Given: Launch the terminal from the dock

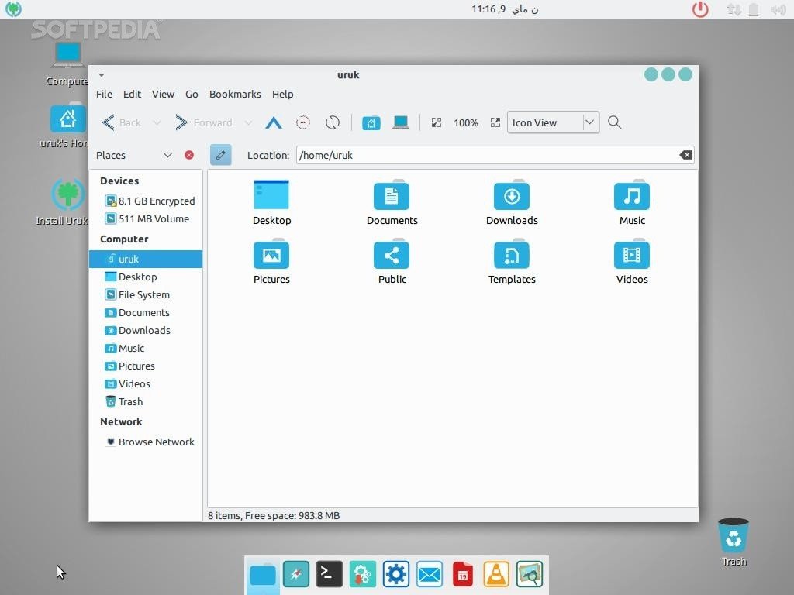Looking at the screenshot, I should pos(329,574).
